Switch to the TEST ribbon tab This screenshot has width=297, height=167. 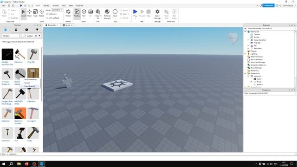(x=64, y=6)
